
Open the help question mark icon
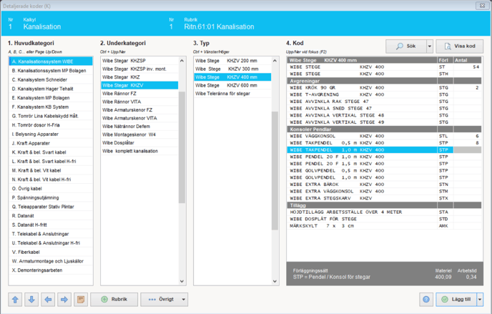tap(426, 300)
